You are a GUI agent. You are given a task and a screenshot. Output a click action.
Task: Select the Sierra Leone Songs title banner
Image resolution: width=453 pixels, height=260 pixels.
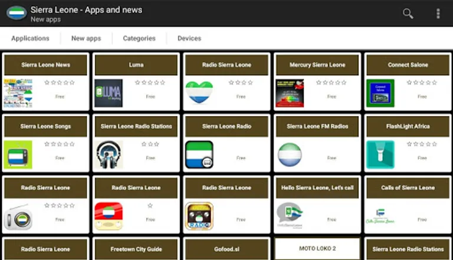click(x=45, y=127)
